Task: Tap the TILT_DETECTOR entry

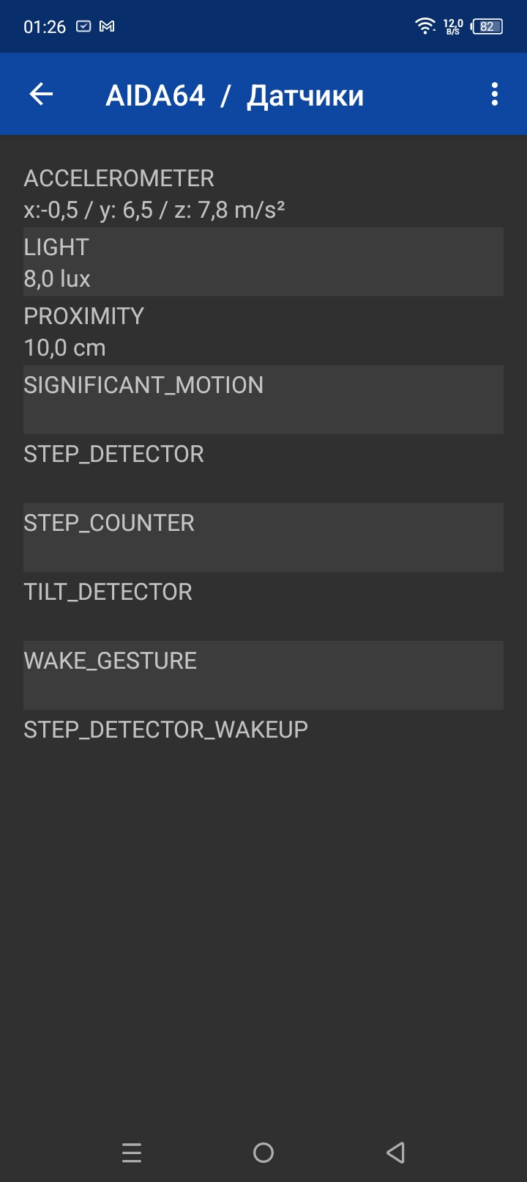Action: point(263,606)
